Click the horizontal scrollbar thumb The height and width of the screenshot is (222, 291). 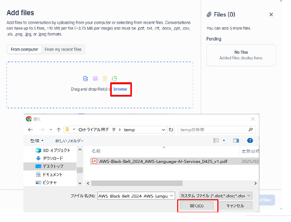[137, 183]
